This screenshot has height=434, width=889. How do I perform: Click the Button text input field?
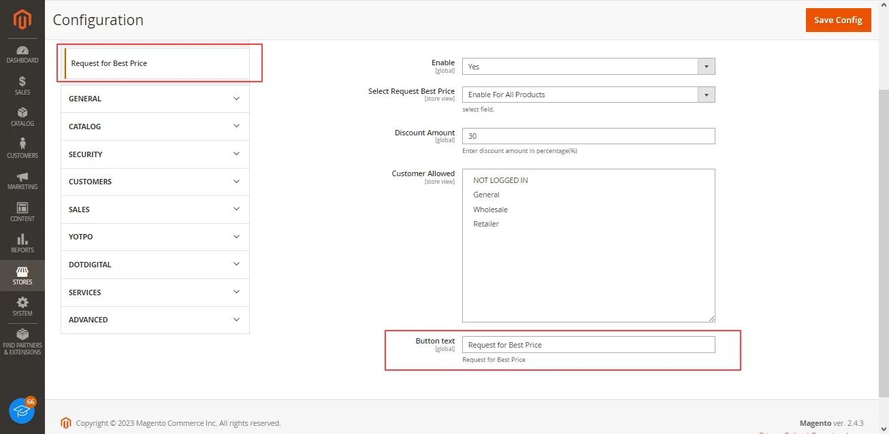click(589, 345)
